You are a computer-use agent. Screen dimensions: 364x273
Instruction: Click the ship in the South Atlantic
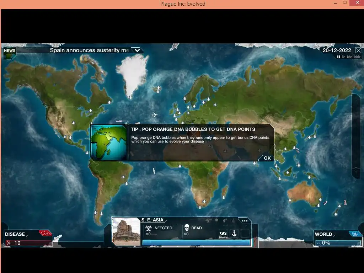(x=154, y=171)
